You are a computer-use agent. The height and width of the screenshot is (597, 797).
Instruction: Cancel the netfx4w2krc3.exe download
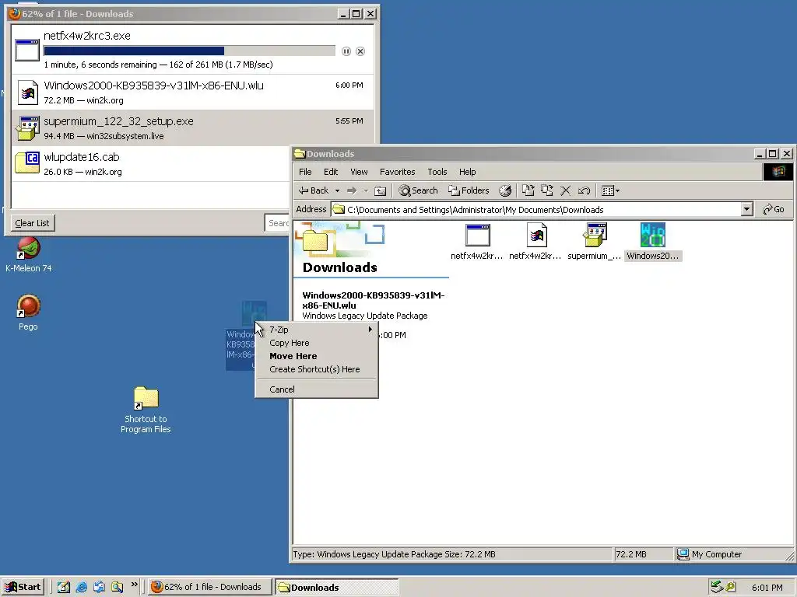[x=360, y=51]
